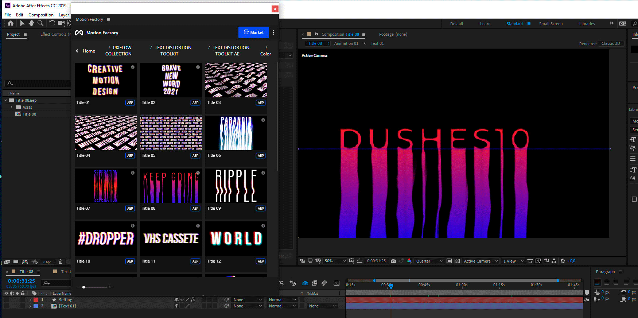Click the snapshot camera icon in the viewer footer
The image size is (638, 318).
393,261
